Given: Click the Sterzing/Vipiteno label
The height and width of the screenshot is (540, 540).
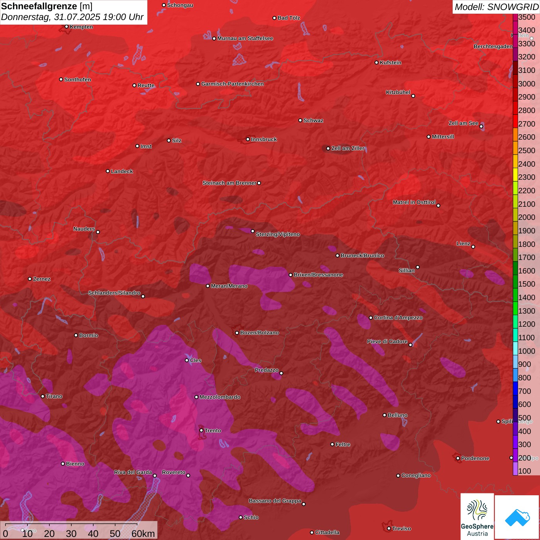Looking at the screenshot, I should click(x=278, y=234).
